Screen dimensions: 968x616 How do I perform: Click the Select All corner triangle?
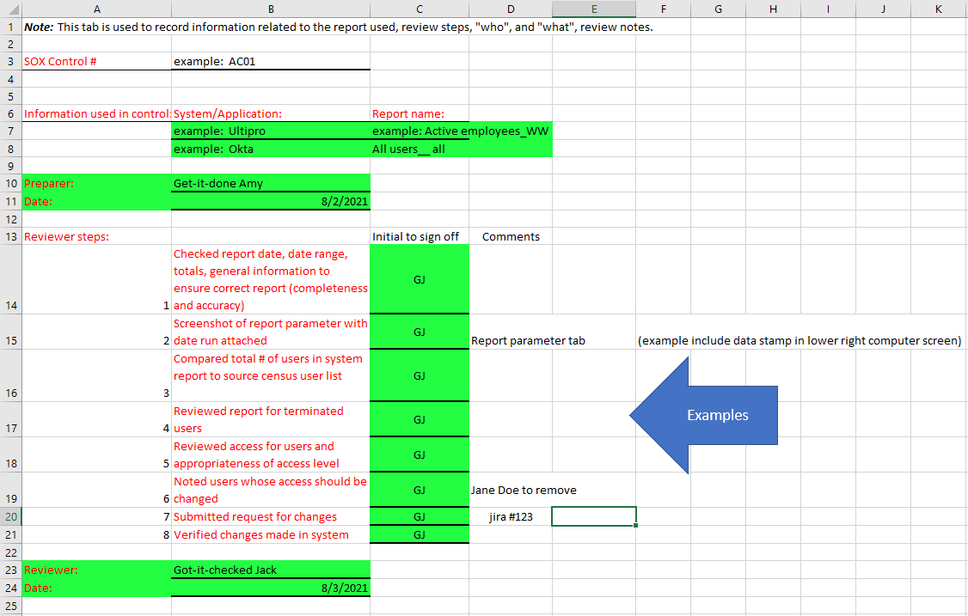point(10,9)
